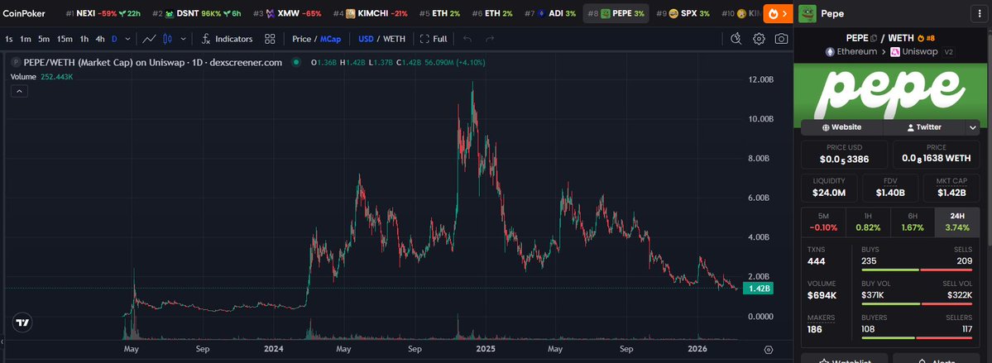Switch chart denomination to USD

[366, 39]
